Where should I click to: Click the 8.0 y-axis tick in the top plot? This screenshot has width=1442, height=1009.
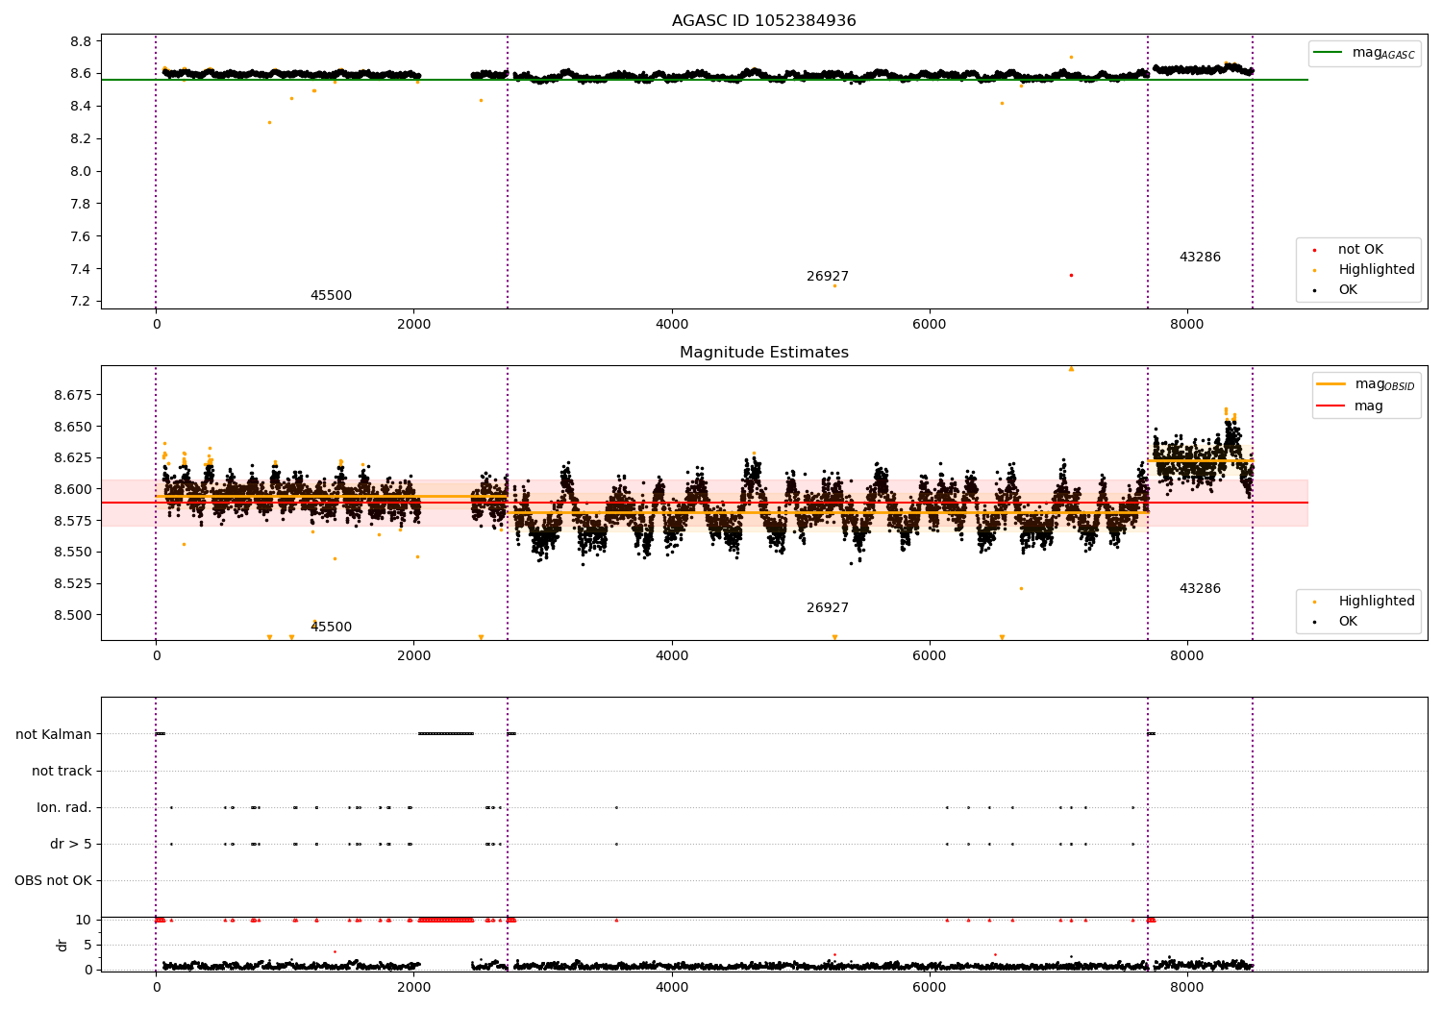click(x=81, y=172)
